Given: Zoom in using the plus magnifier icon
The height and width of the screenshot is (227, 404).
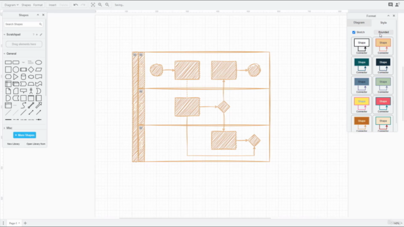Looking at the screenshot, I should [100, 5].
